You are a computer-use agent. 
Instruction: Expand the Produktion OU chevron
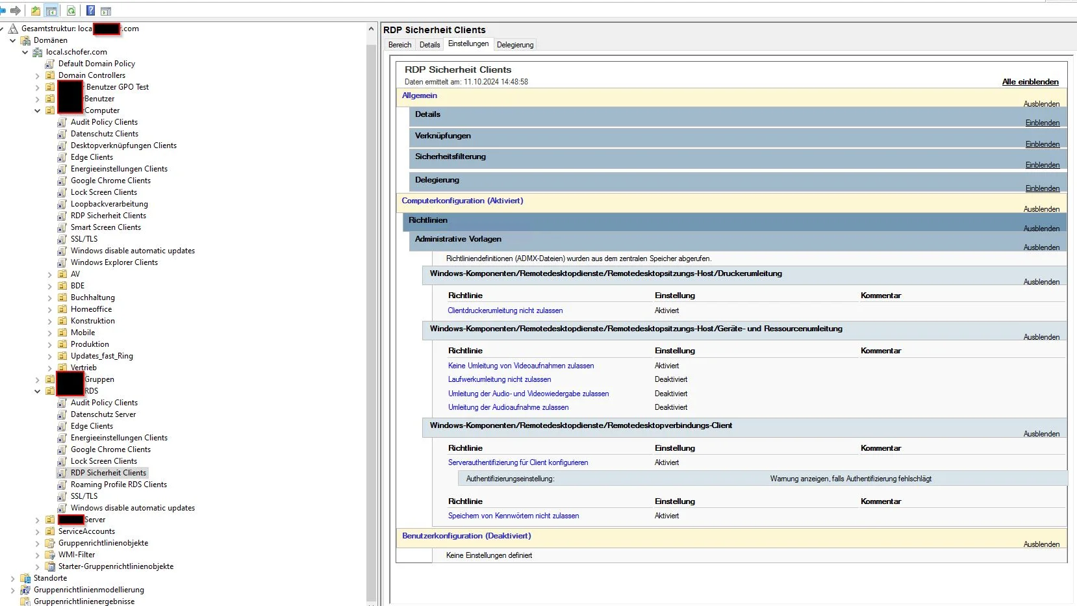click(x=50, y=345)
